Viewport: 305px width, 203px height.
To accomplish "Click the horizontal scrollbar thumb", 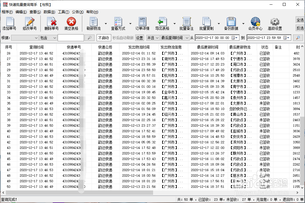I will click(79, 192).
